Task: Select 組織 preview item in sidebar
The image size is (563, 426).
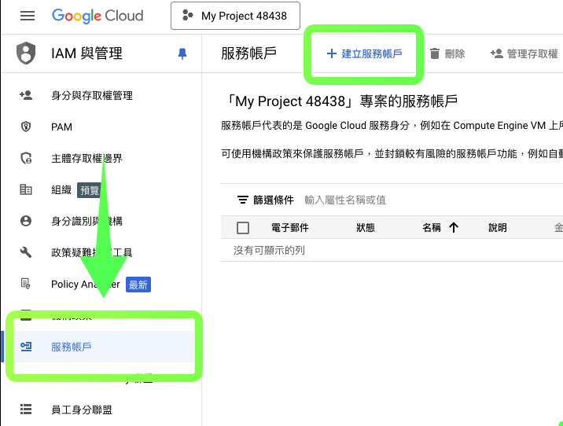Action: 61,190
